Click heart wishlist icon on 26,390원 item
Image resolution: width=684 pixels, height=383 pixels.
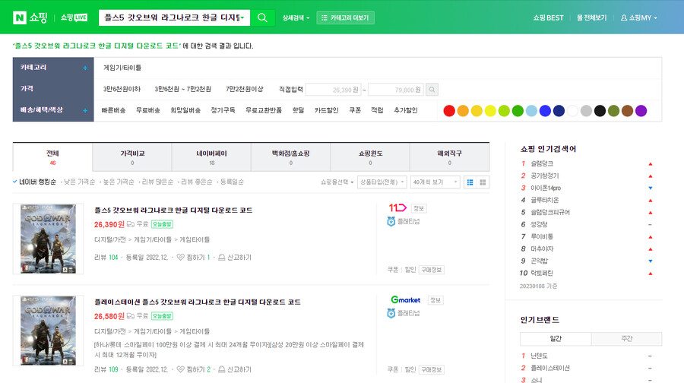tap(180, 258)
